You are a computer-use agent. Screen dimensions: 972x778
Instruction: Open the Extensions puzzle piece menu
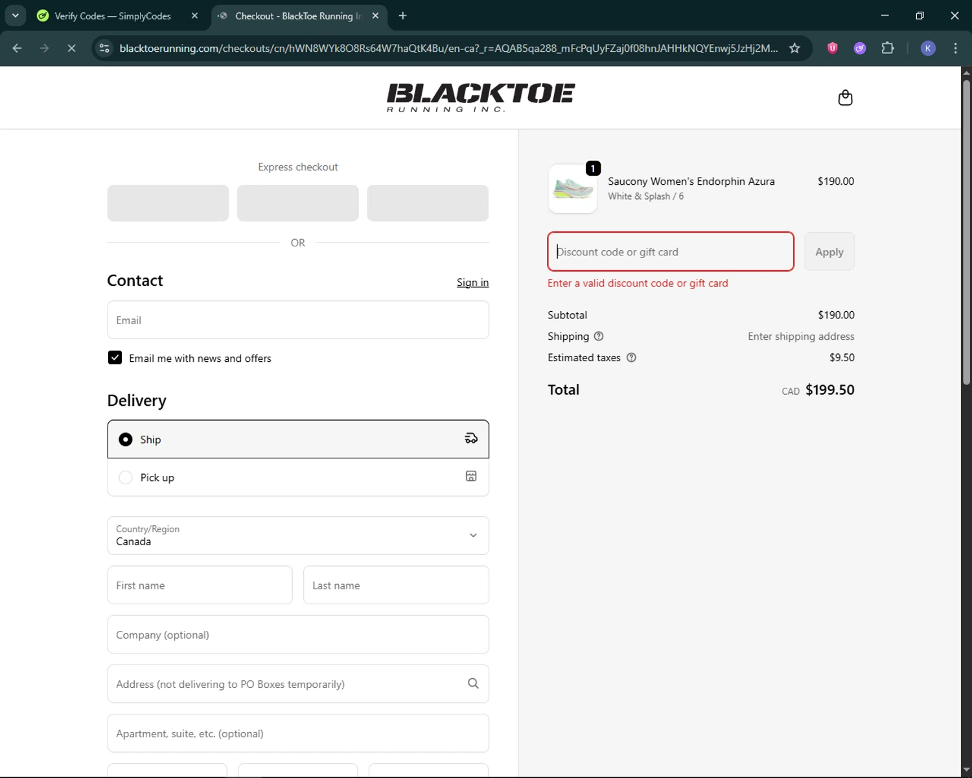click(x=888, y=48)
